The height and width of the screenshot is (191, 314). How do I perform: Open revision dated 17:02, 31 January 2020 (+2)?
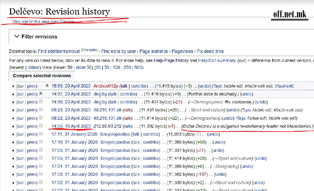[x=75, y=183]
